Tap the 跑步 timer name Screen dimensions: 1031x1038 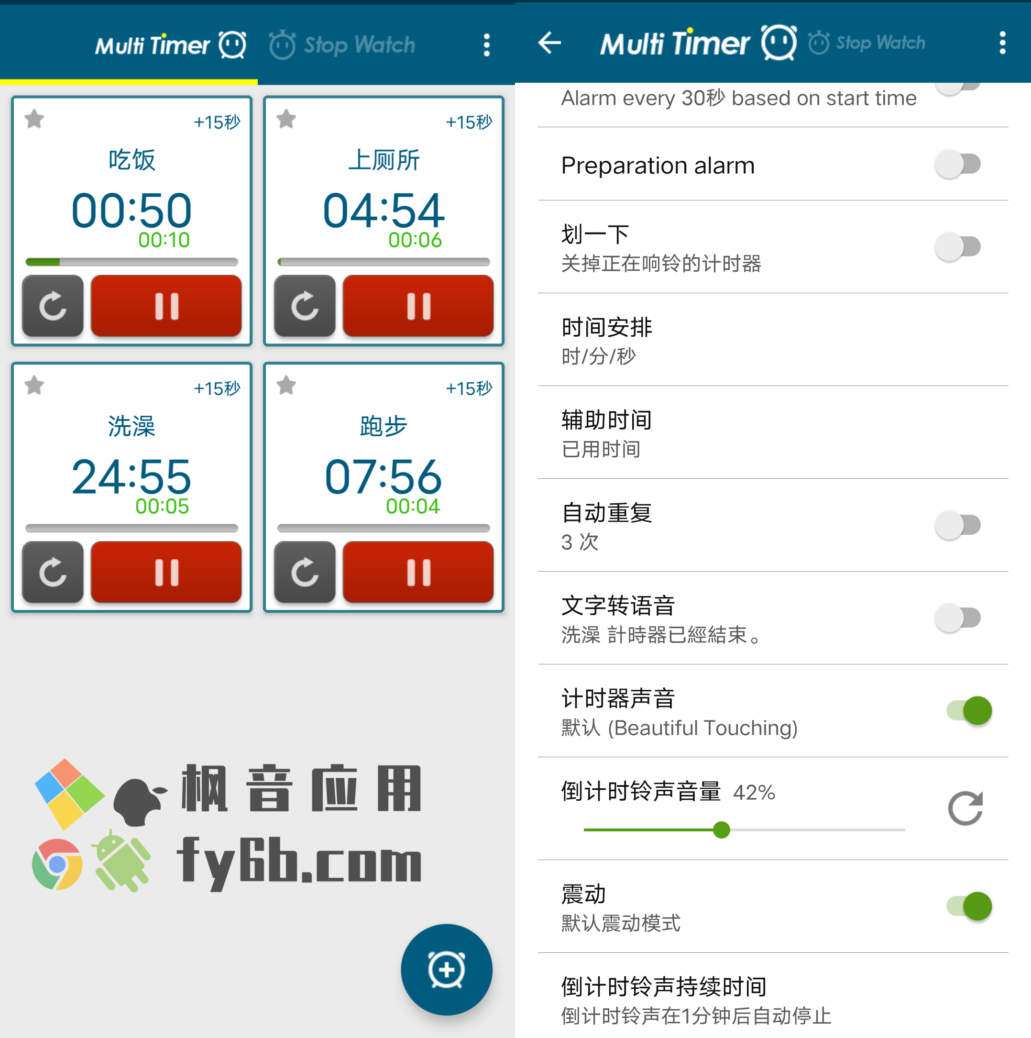(384, 426)
